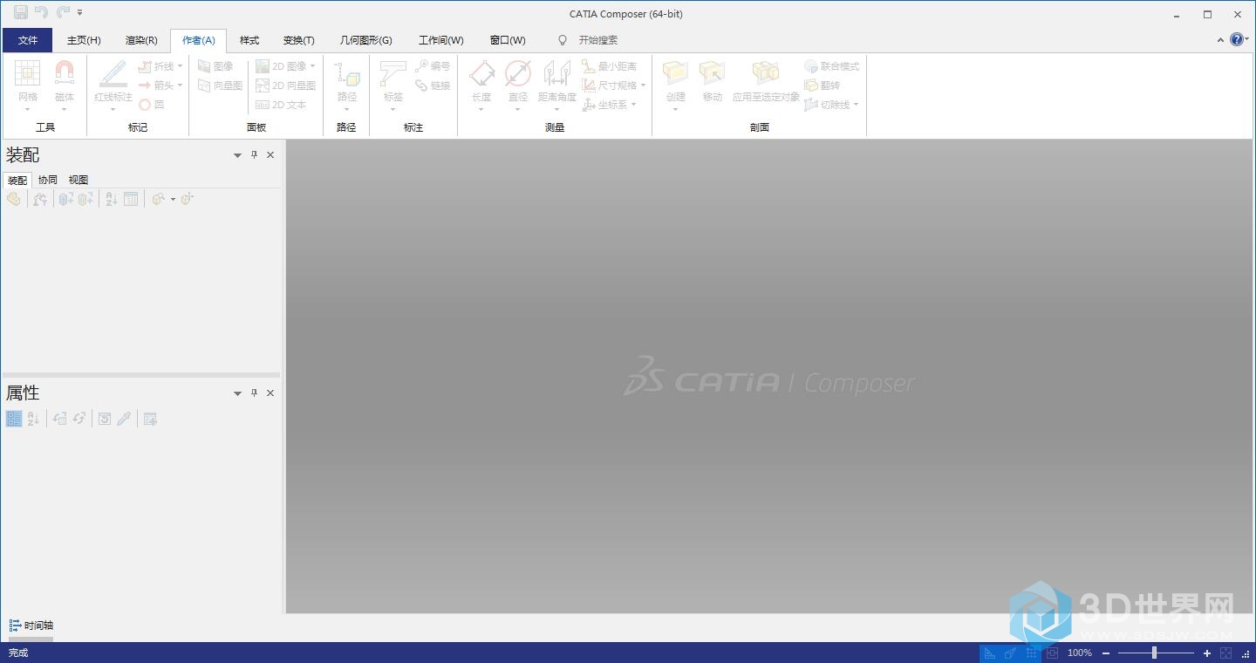Choose the 圆 (Circle) markup tool
This screenshot has width=1256, height=663.
coord(151,105)
